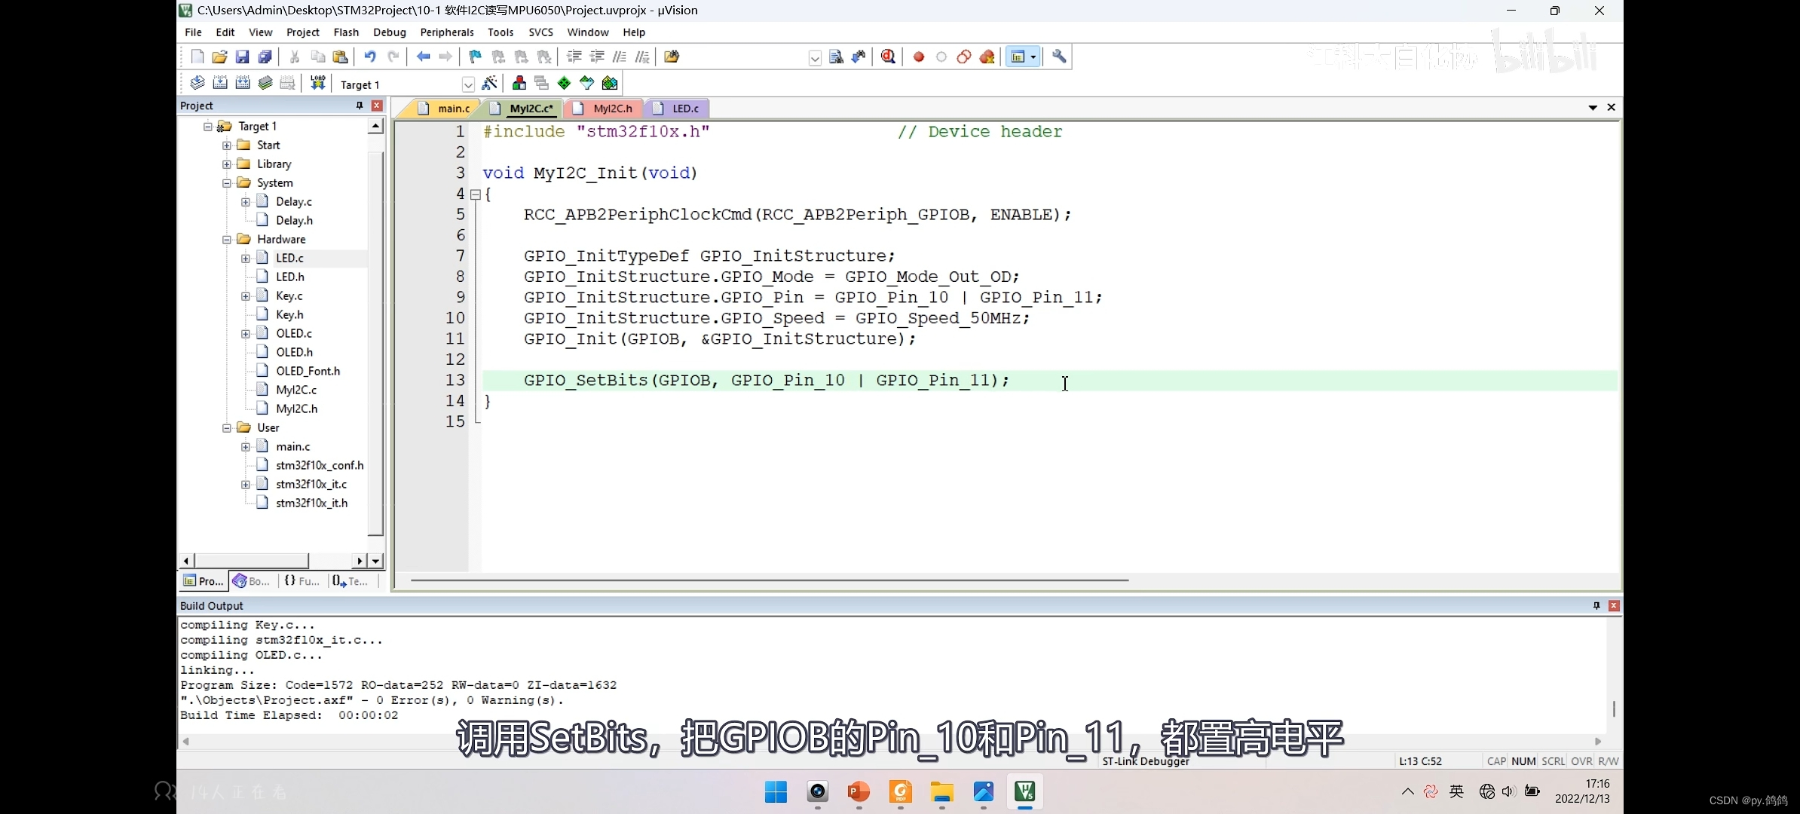1800x814 pixels.
Task: Close the Project panel
Action: (377, 106)
